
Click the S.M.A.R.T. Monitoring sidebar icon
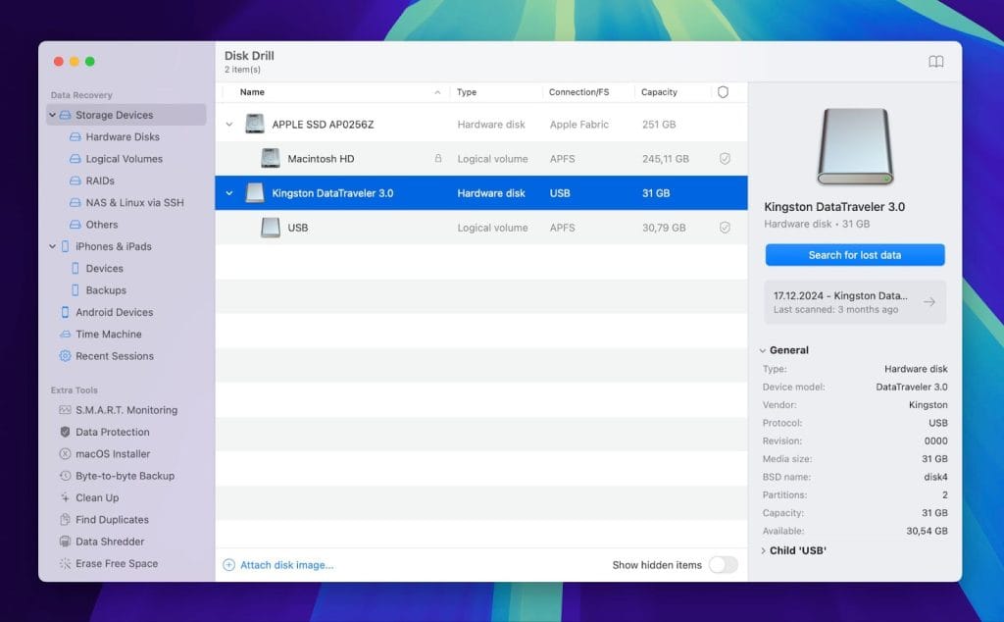pos(66,410)
